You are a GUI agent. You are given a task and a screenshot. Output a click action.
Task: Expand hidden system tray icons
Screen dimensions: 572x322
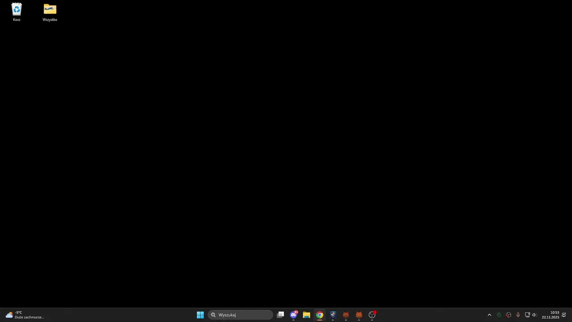pyautogui.click(x=489, y=315)
